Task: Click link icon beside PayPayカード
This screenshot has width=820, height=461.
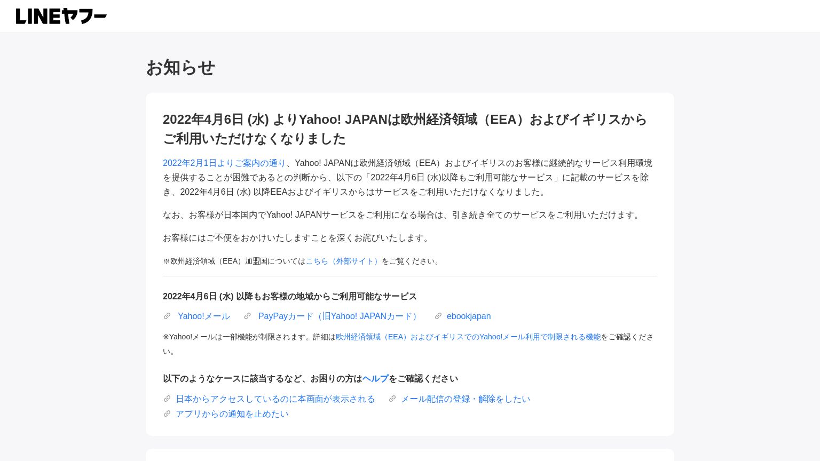Action: coord(247,316)
